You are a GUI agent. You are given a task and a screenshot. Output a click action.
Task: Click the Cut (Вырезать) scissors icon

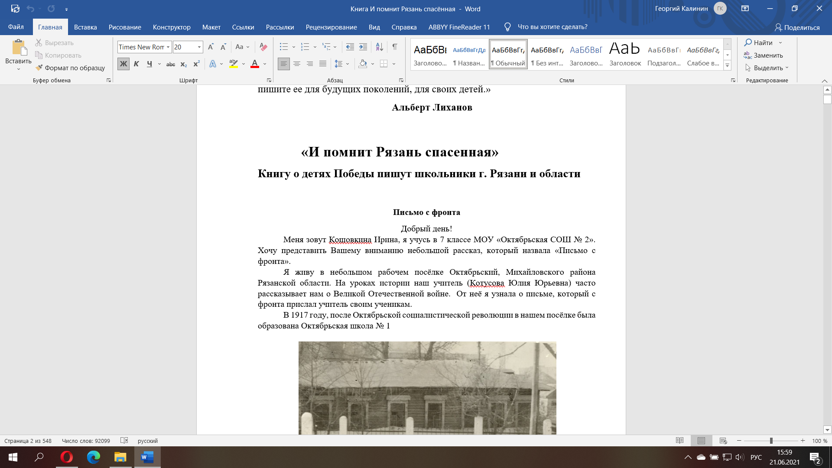pyautogui.click(x=39, y=43)
